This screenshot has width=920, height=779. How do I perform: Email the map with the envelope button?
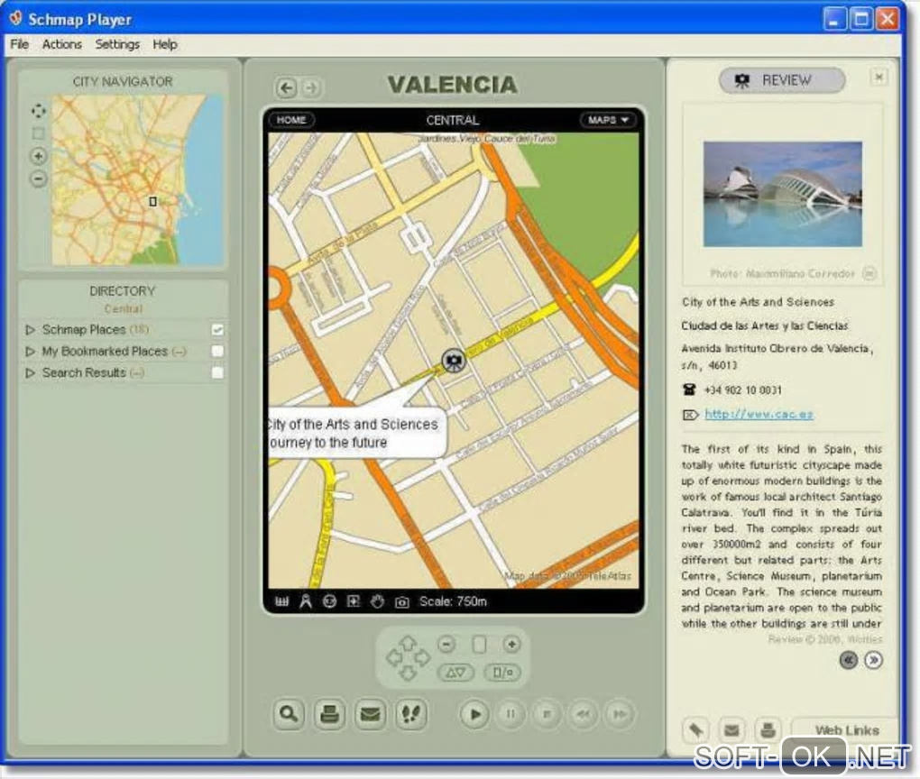(x=370, y=714)
